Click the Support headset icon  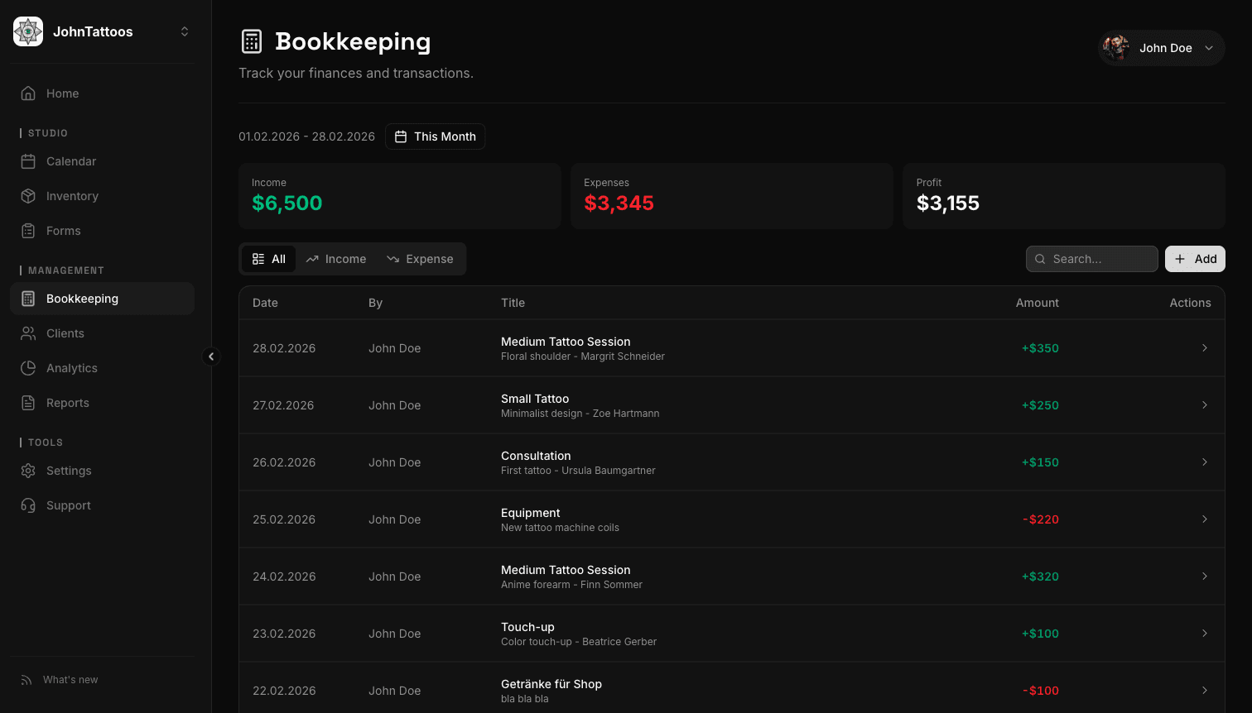(28, 505)
